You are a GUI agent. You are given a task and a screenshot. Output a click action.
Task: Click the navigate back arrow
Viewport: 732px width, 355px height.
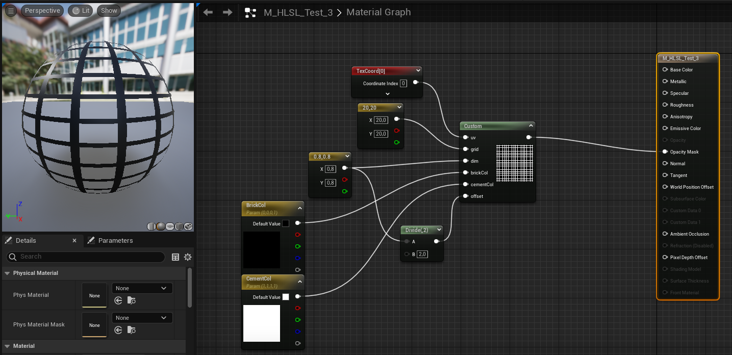click(x=208, y=12)
